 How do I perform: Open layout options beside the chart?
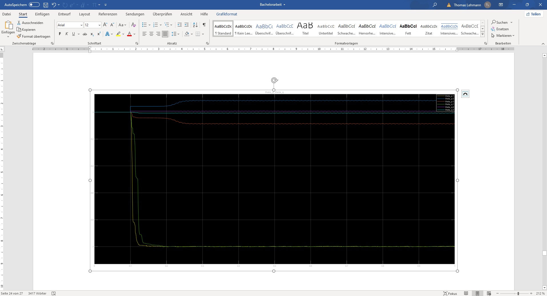465,94
